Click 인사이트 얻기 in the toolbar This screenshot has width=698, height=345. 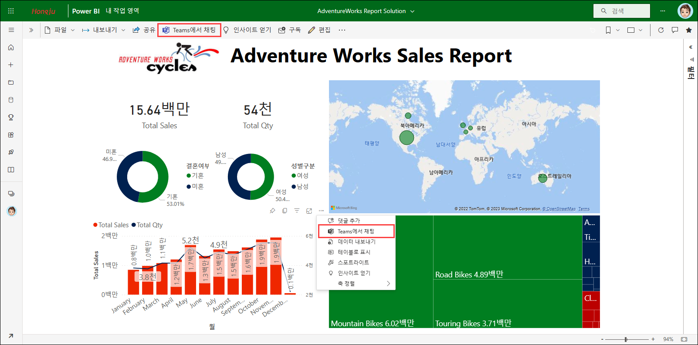(247, 30)
